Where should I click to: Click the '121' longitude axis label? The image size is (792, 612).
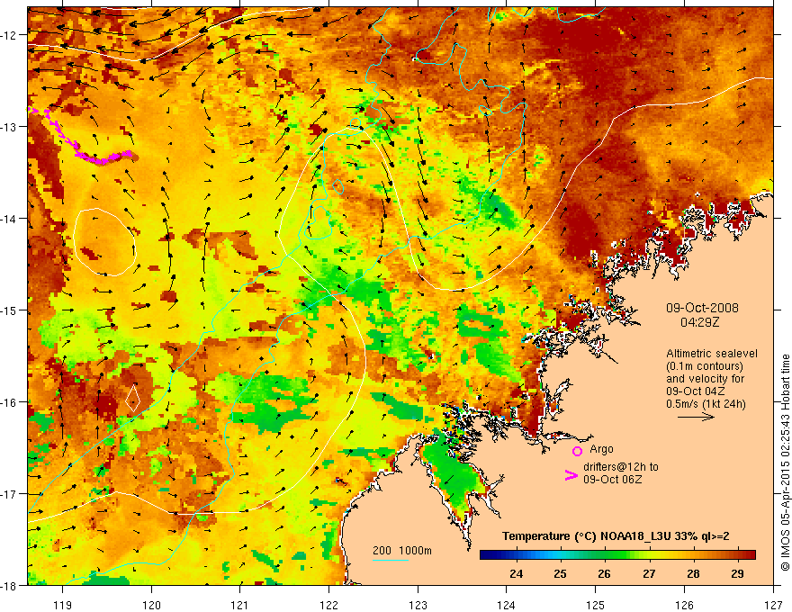click(240, 605)
